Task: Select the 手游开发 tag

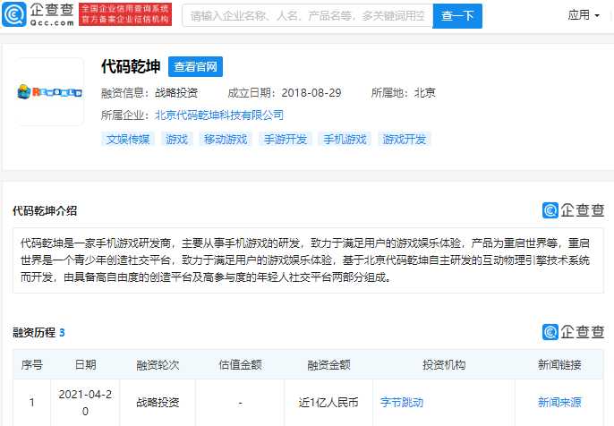Action: click(x=285, y=139)
